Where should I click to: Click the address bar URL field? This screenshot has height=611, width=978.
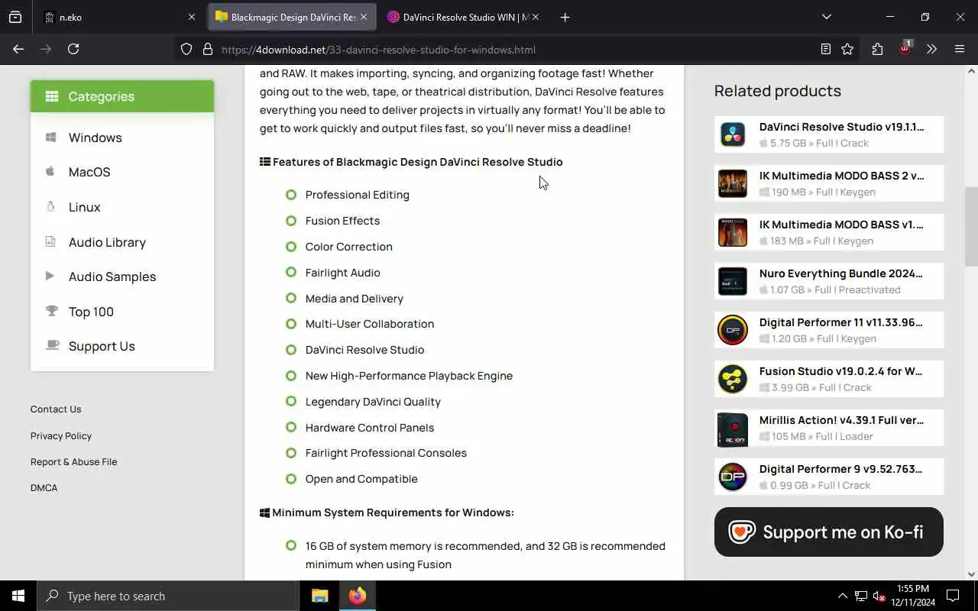pyautogui.click(x=504, y=50)
